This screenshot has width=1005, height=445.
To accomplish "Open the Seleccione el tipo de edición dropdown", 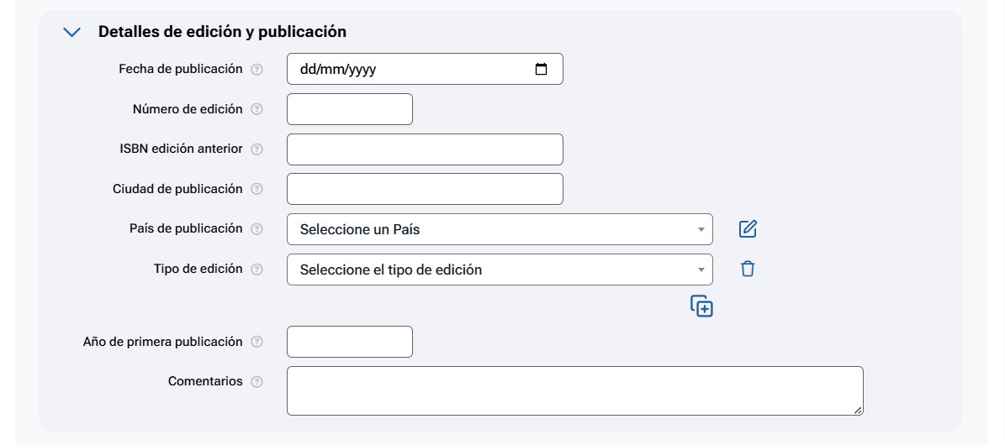I will coord(500,270).
